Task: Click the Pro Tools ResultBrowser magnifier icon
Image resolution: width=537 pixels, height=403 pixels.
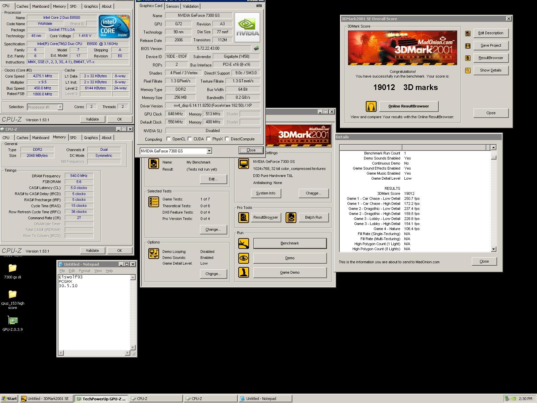Action: coord(244,218)
